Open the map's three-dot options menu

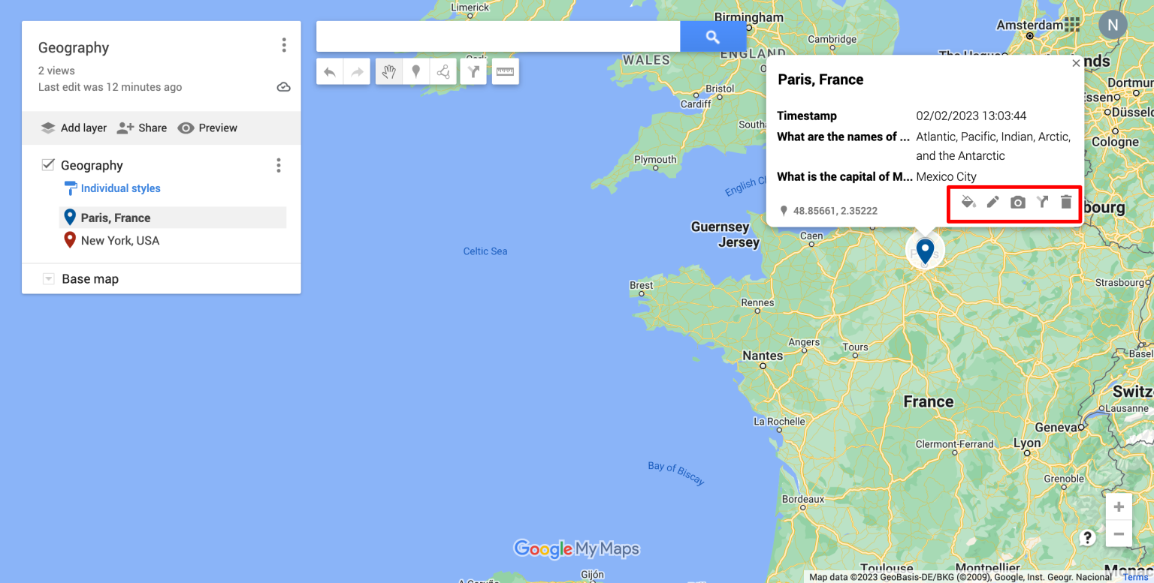point(284,45)
